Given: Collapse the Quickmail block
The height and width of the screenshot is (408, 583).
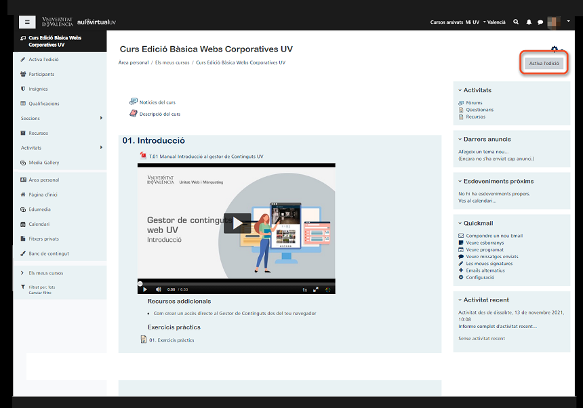Looking at the screenshot, I should point(459,223).
